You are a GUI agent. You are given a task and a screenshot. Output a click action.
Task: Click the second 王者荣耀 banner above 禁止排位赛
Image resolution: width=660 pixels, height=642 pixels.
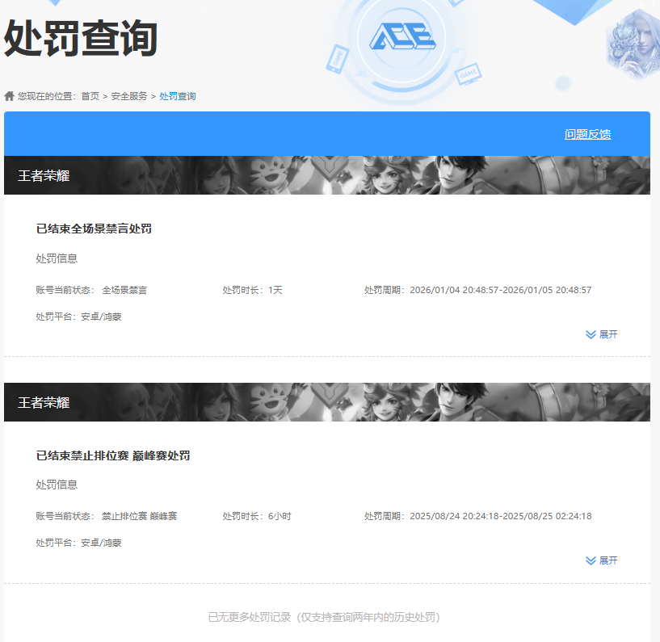pos(327,402)
